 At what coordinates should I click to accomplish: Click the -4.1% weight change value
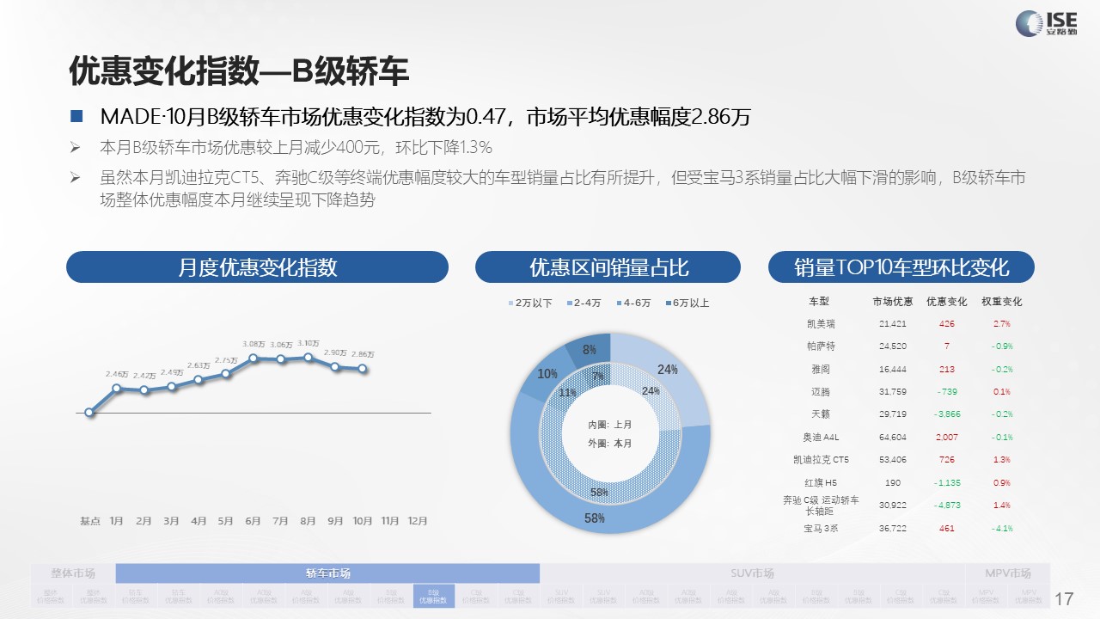(x=1001, y=529)
